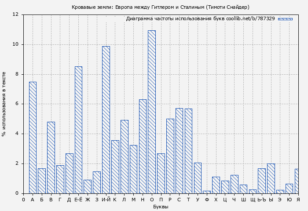Image resolution: width=308 pixels, height=211 pixels.
Task: Select the bar for letter С
Action: point(179,151)
